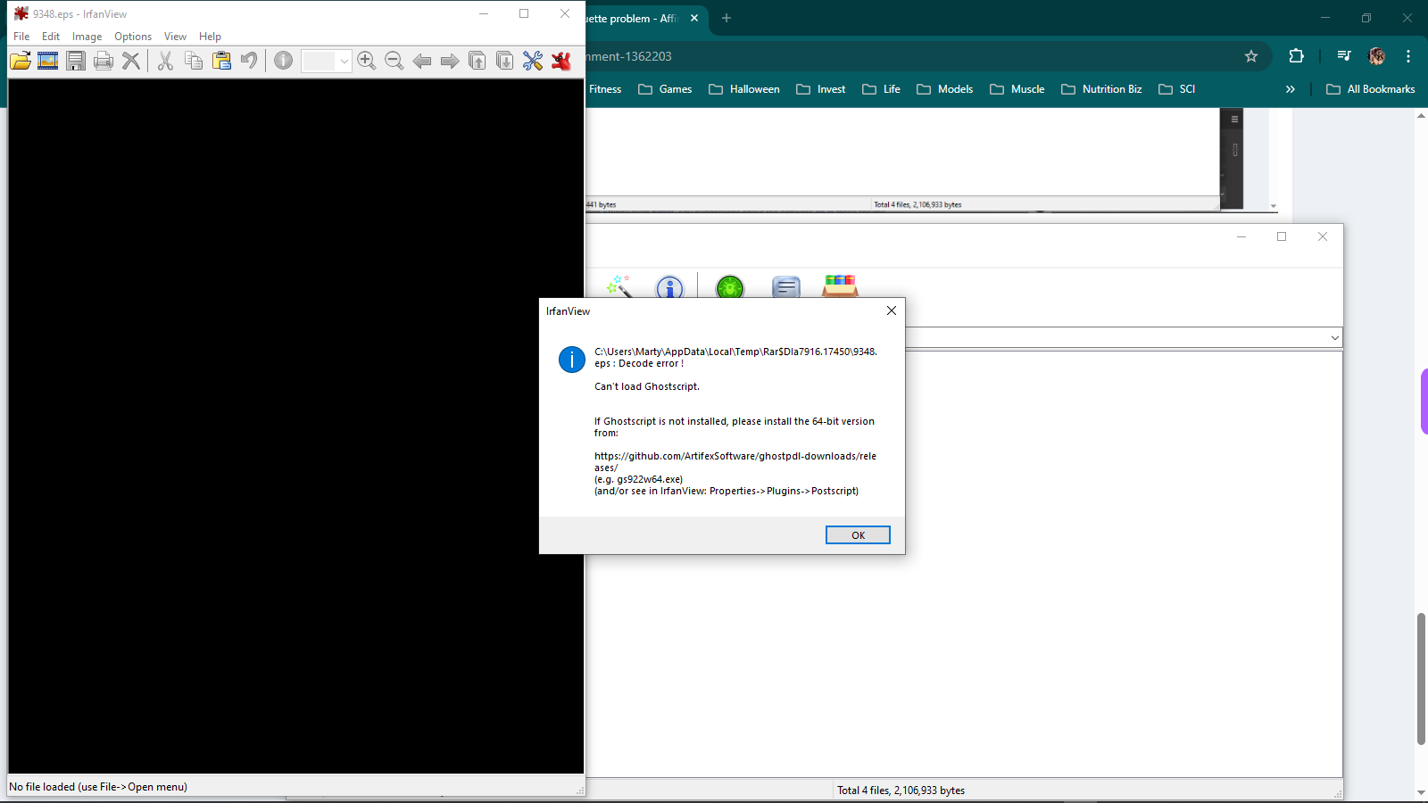Screen dimensions: 1428x803
Task: Click the Save floppy disk icon
Action: pos(76,61)
